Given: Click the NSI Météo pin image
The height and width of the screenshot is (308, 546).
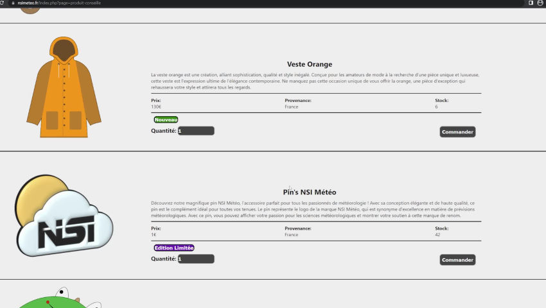Looking at the screenshot, I should [x=64, y=216].
